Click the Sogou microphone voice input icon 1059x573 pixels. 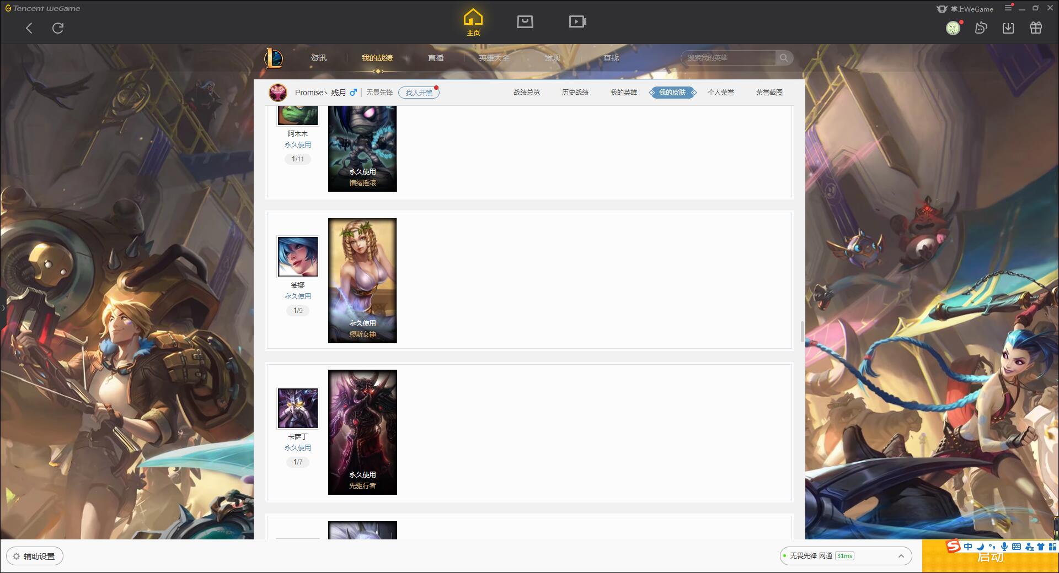1004,547
